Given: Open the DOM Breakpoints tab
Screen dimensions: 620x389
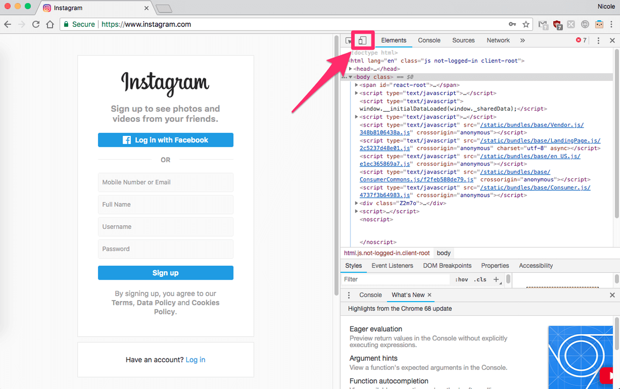Looking at the screenshot, I should click(x=447, y=266).
